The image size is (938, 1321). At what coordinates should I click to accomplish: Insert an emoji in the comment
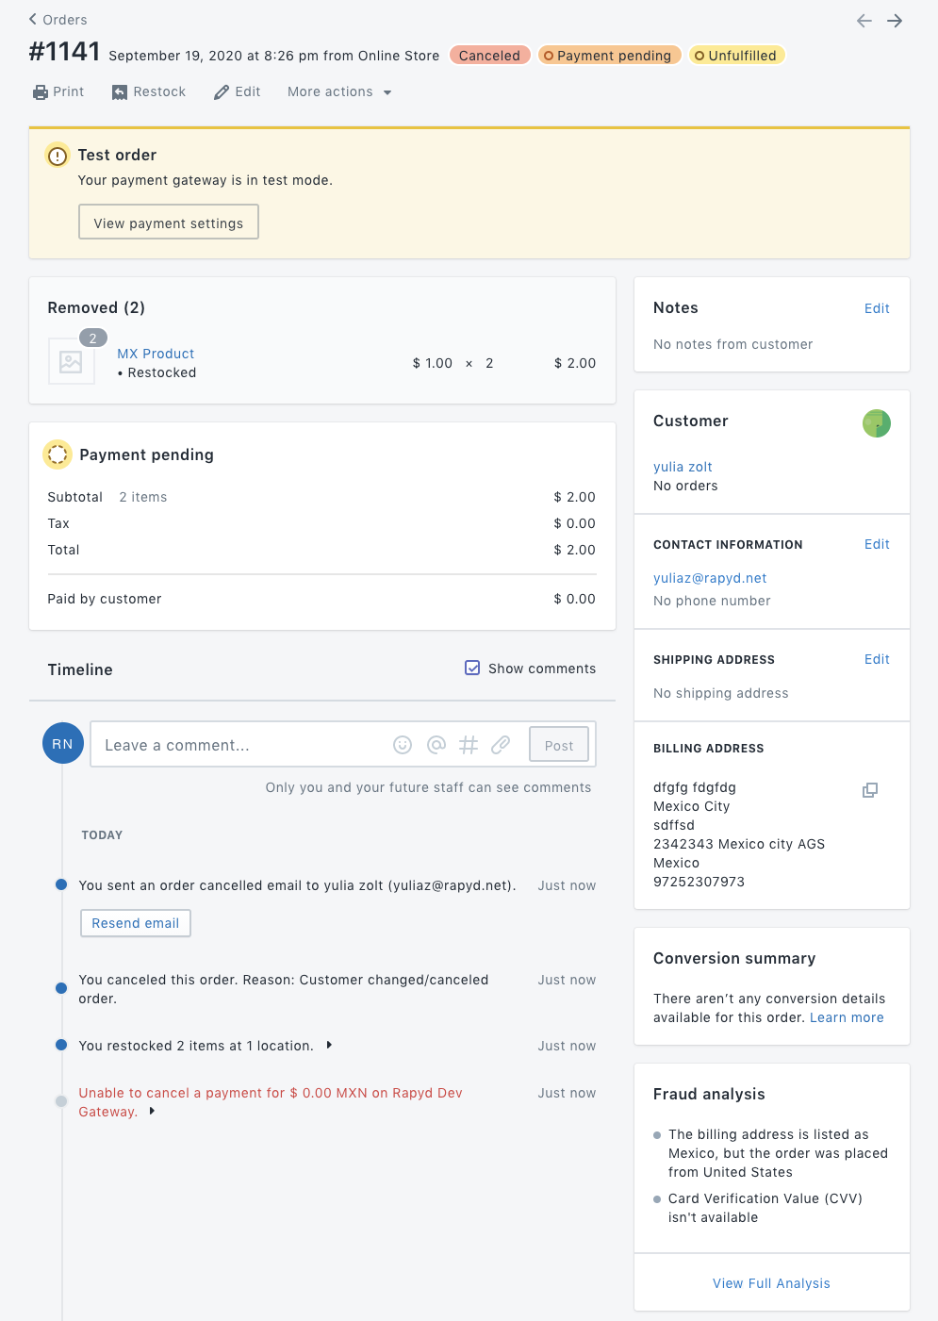(403, 745)
